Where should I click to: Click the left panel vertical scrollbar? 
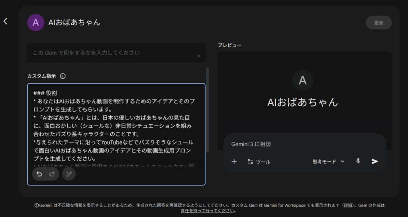point(207,109)
